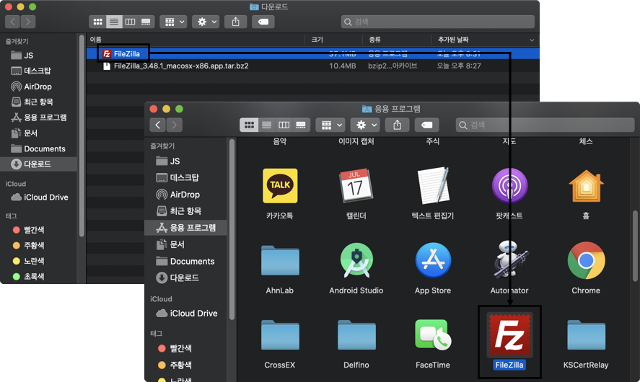The image size is (640, 382).
Task: Open the CrossEX folder
Action: coord(280,336)
